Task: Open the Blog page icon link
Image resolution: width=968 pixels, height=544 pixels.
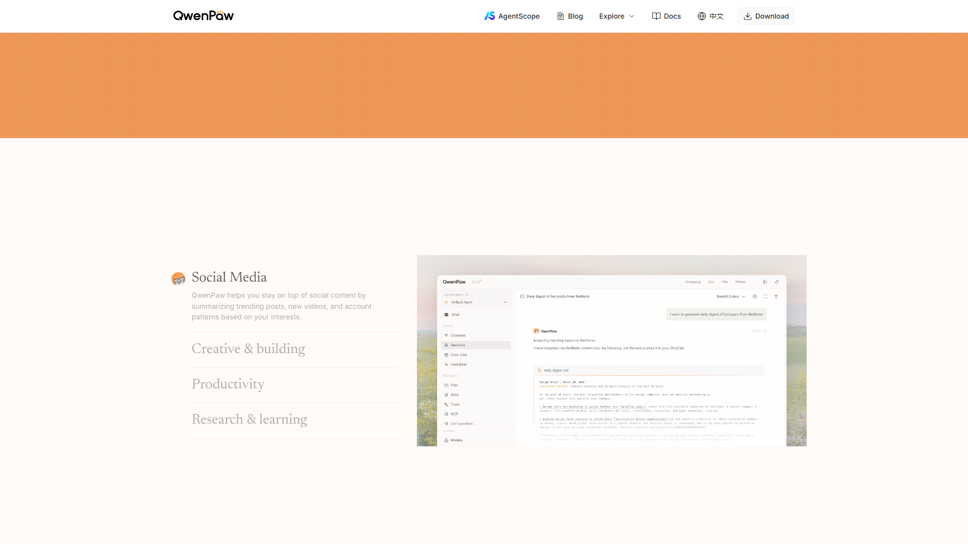Action: pos(570,16)
